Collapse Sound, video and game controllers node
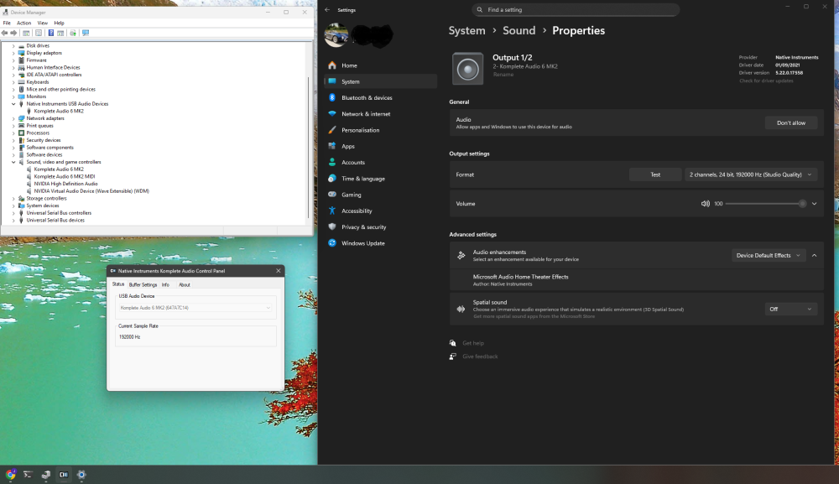Viewport: 839px width, 484px height. click(x=13, y=162)
